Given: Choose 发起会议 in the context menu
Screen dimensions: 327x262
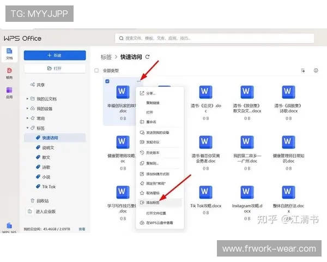Looking at the screenshot, I should 160,142.
